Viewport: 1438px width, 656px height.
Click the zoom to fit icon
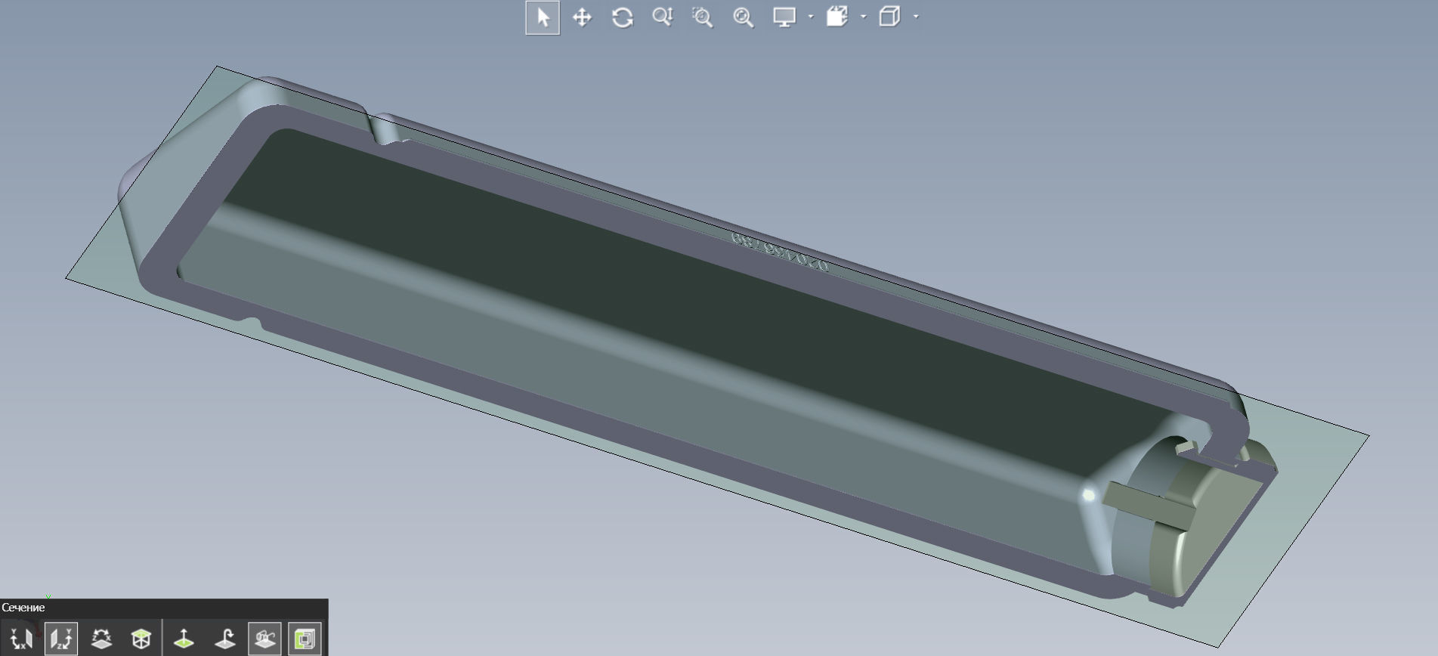click(744, 17)
